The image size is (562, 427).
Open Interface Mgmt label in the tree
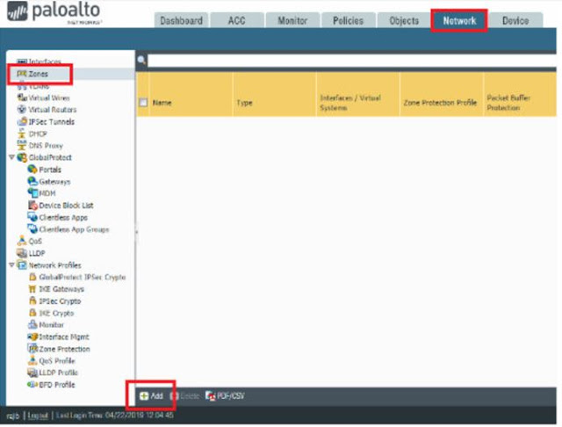click(64, 337)
